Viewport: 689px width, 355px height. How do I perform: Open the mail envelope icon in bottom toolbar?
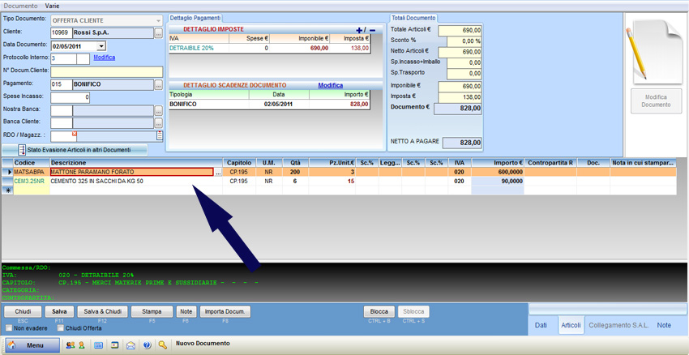131,345
